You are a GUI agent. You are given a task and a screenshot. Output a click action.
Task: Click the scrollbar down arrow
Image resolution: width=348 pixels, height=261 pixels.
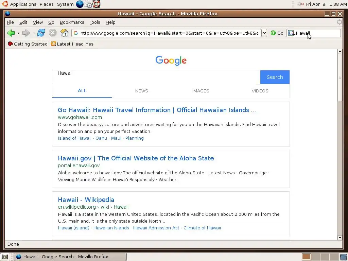pyautogui.click(x=340, y=238)
